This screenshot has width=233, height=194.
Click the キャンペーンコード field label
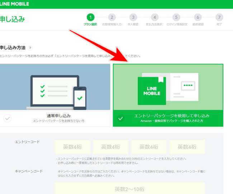click(29, 171)
